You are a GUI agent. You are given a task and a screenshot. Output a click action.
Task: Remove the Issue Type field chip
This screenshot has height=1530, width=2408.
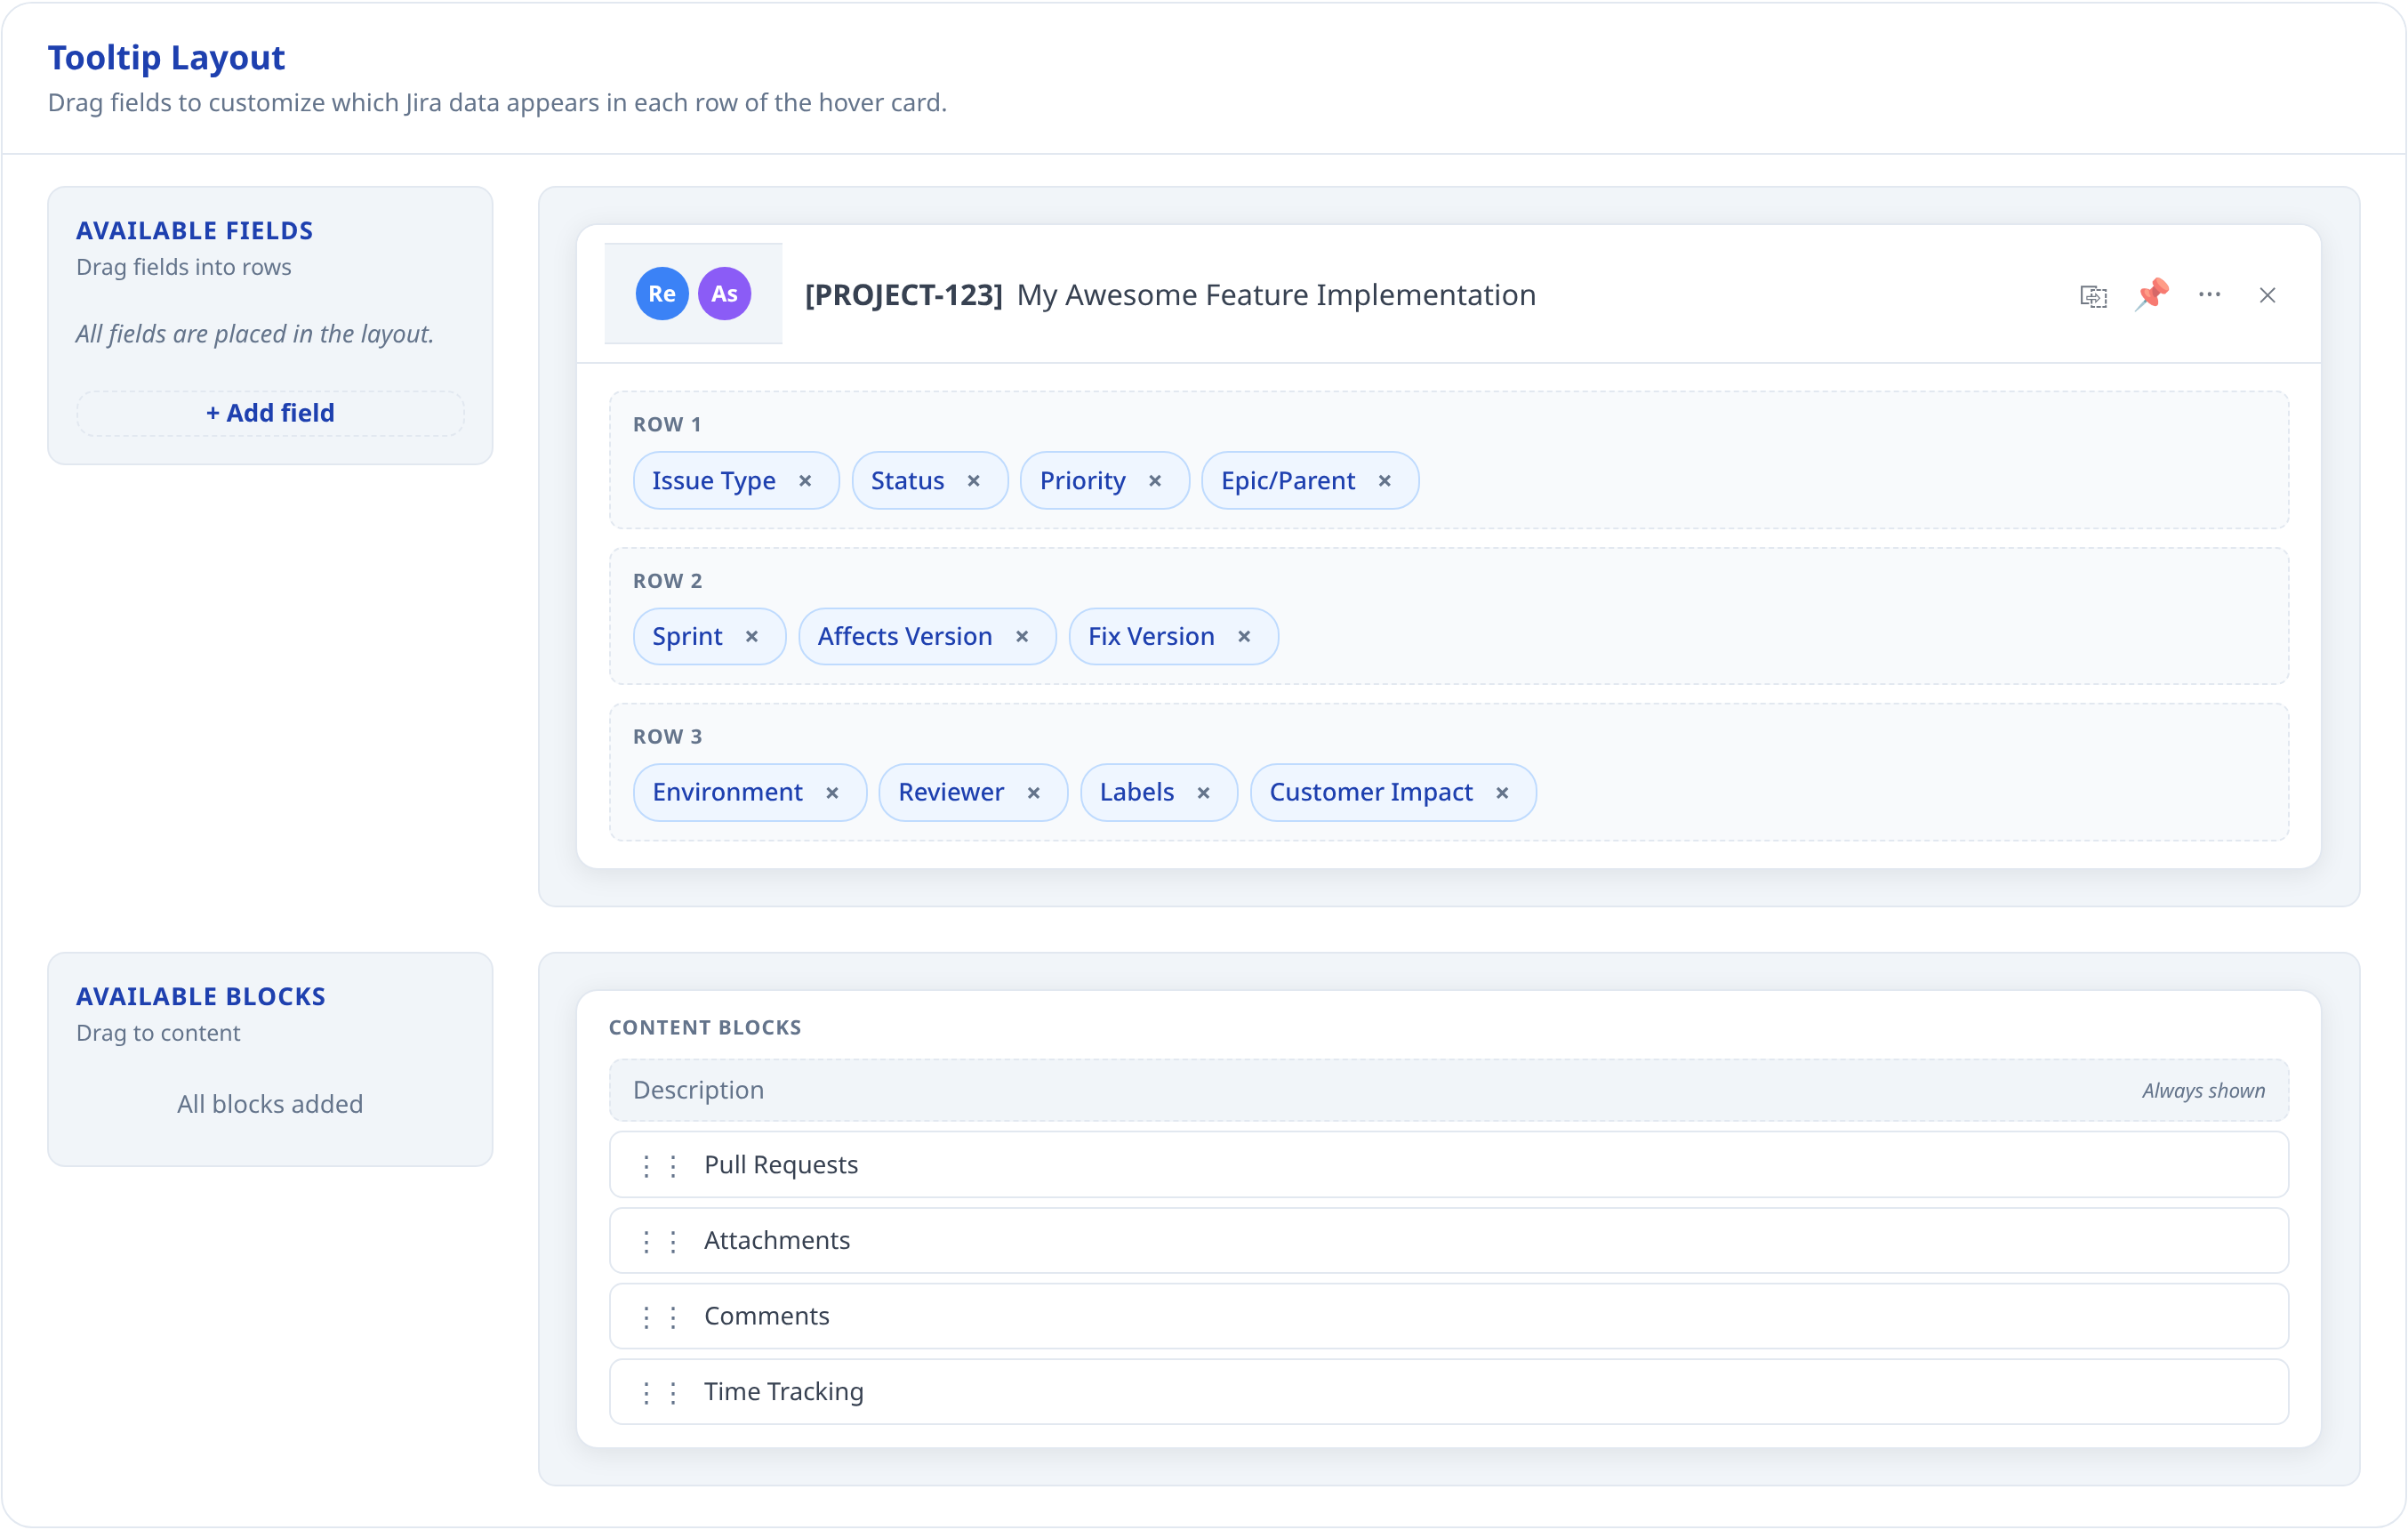click(805, 481)
